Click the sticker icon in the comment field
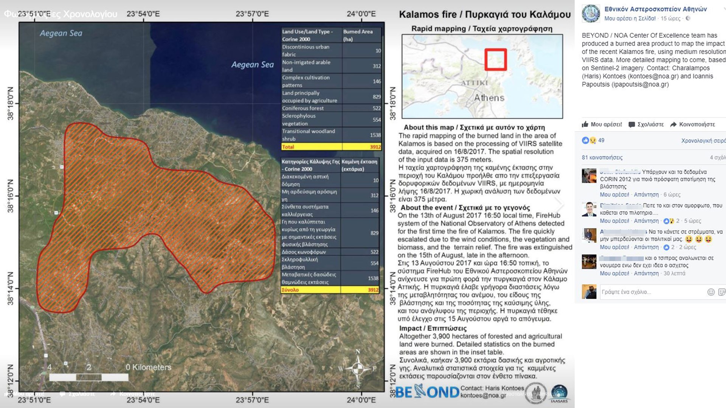The image size is (726, 408). tap(721, 292)
